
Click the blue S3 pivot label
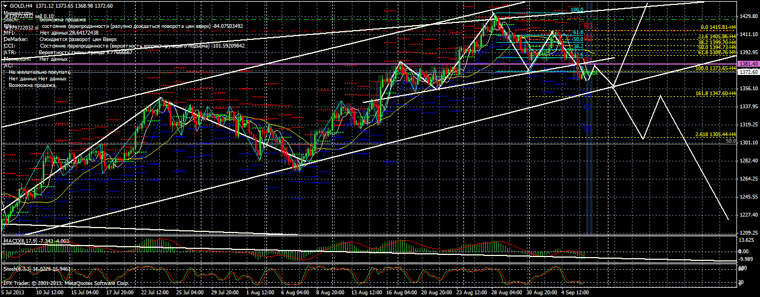pos(588,128)
